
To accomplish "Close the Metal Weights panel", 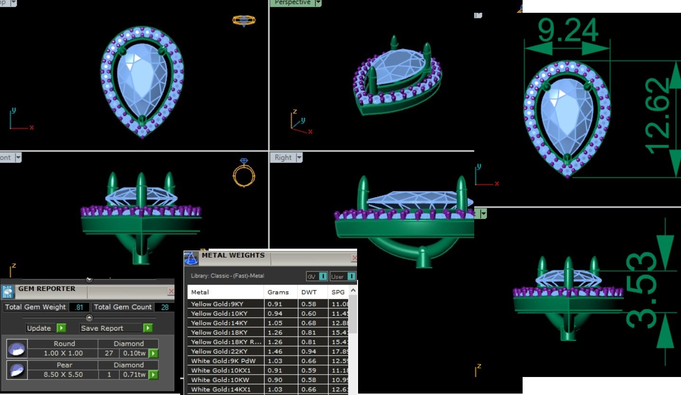I will (354, 258).
